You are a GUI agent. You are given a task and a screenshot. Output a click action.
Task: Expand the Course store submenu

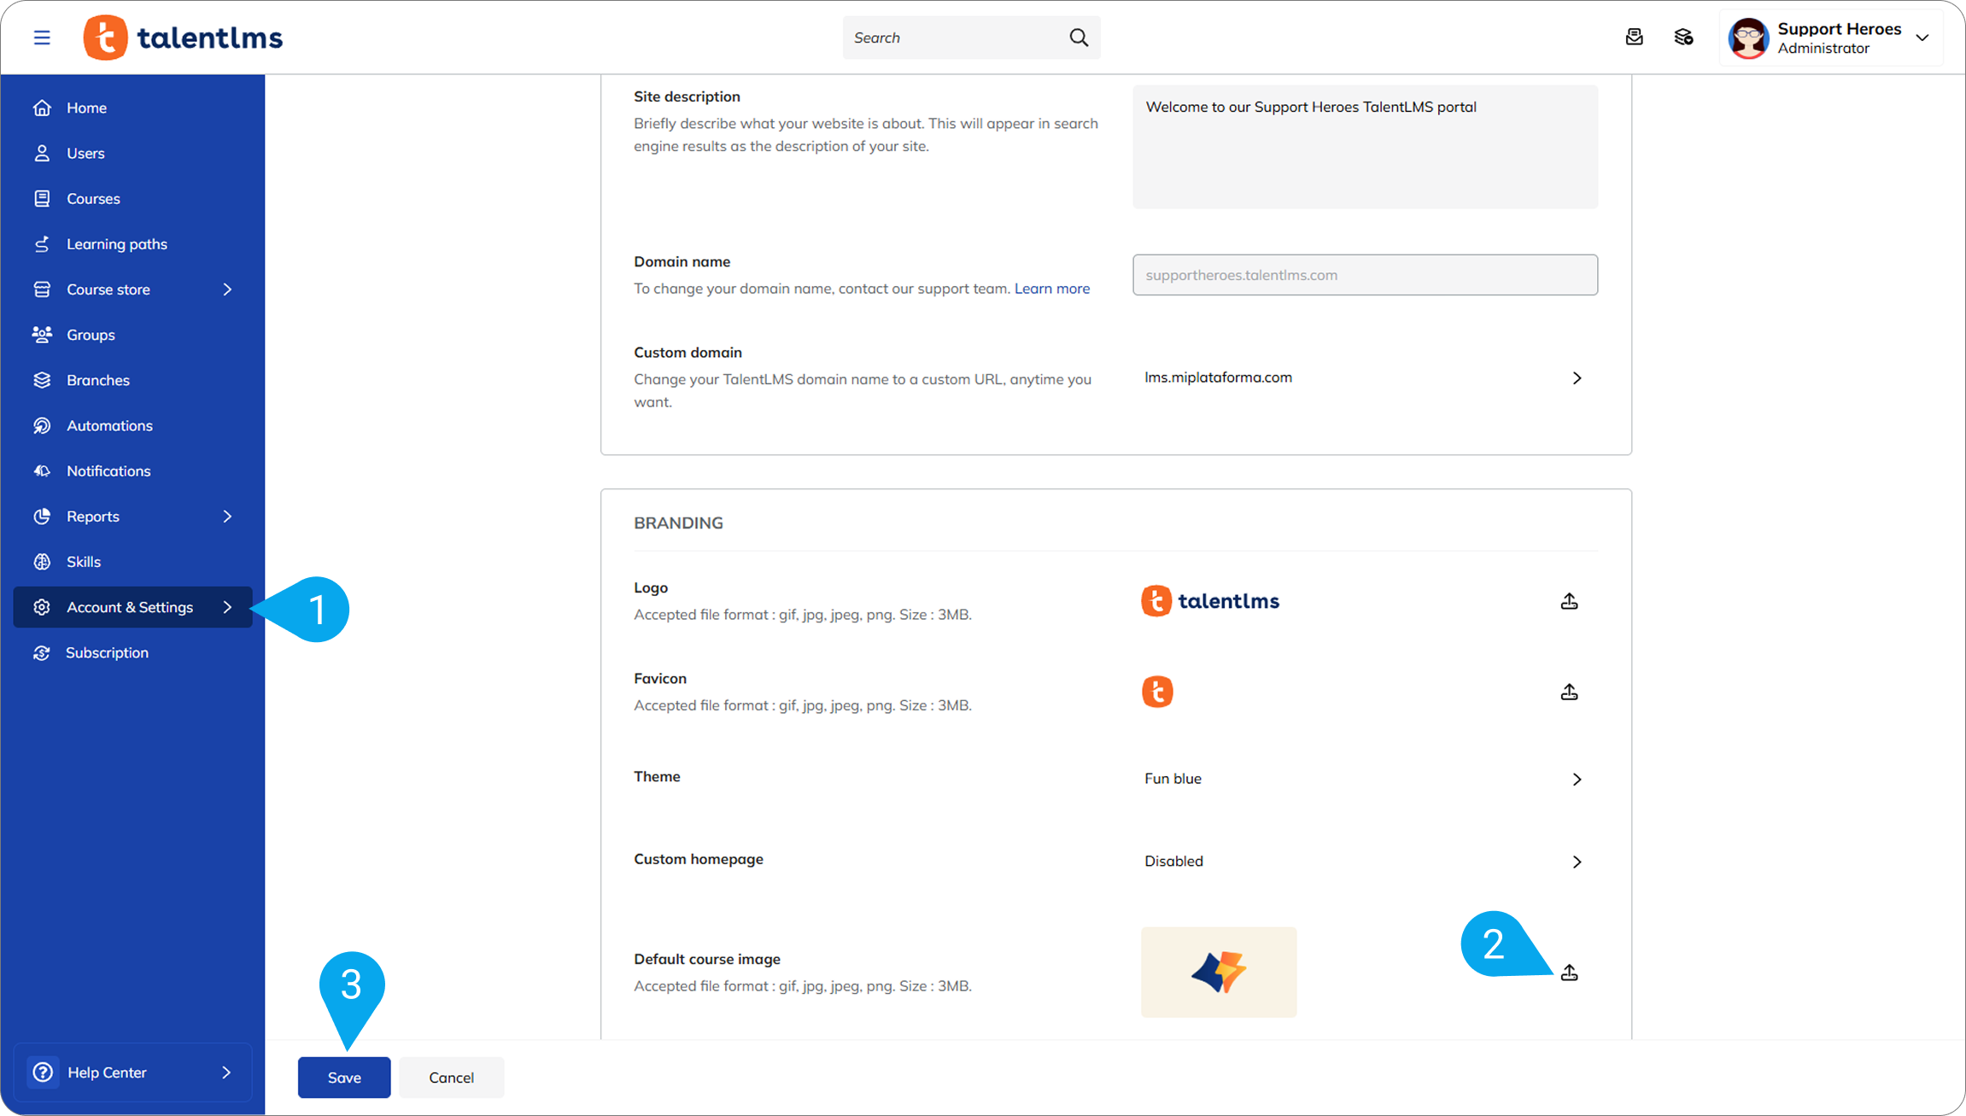[x=227, y=289]
